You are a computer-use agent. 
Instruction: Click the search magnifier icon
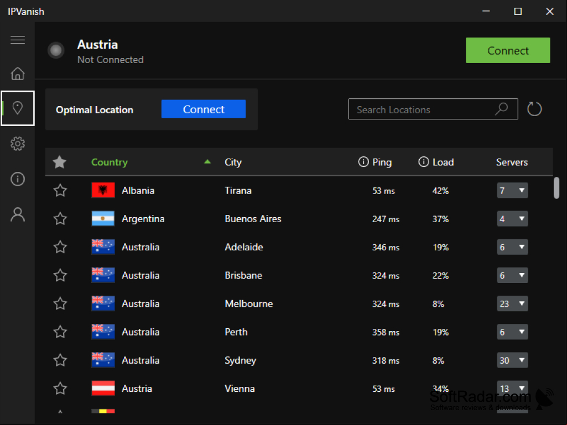(x=502, y=109)
